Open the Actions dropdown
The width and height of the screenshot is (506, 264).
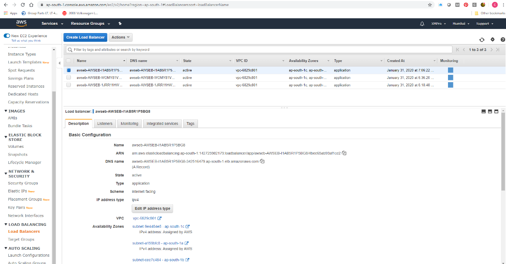(120, 37)
